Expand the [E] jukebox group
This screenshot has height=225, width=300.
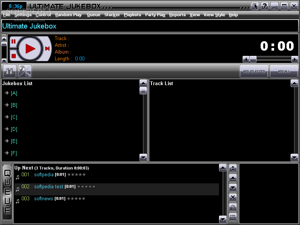click(x=7, y=141)
